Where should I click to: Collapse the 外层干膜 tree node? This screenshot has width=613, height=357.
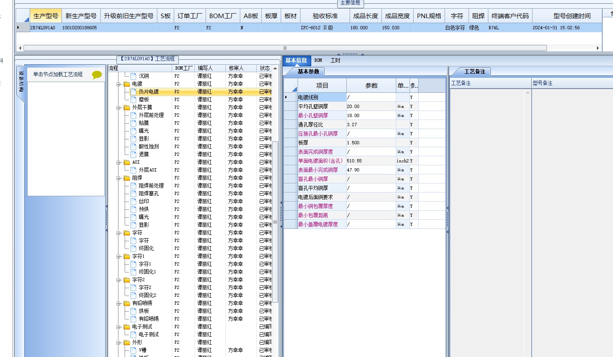tap(118, 108)
